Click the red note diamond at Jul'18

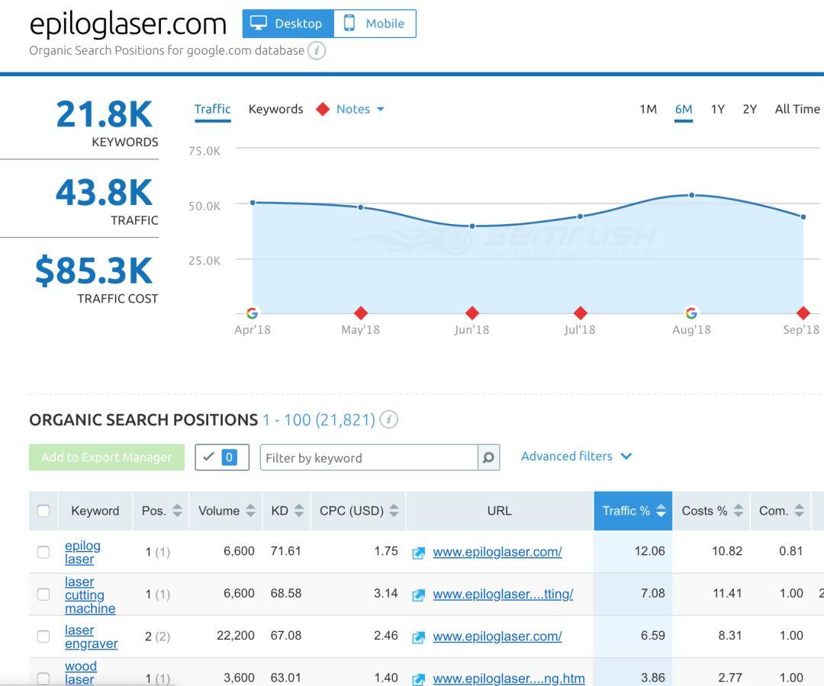coord(580,313)
